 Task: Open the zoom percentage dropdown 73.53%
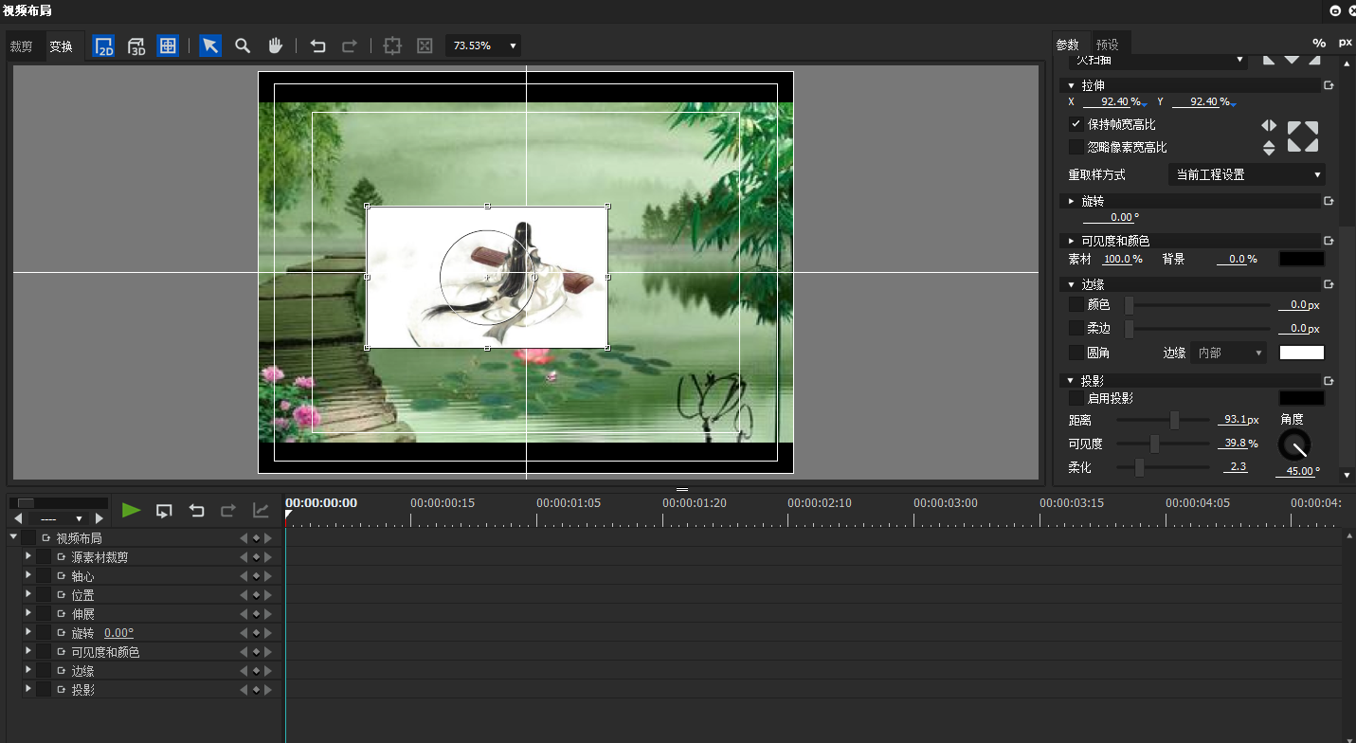(x=483, y=45)
